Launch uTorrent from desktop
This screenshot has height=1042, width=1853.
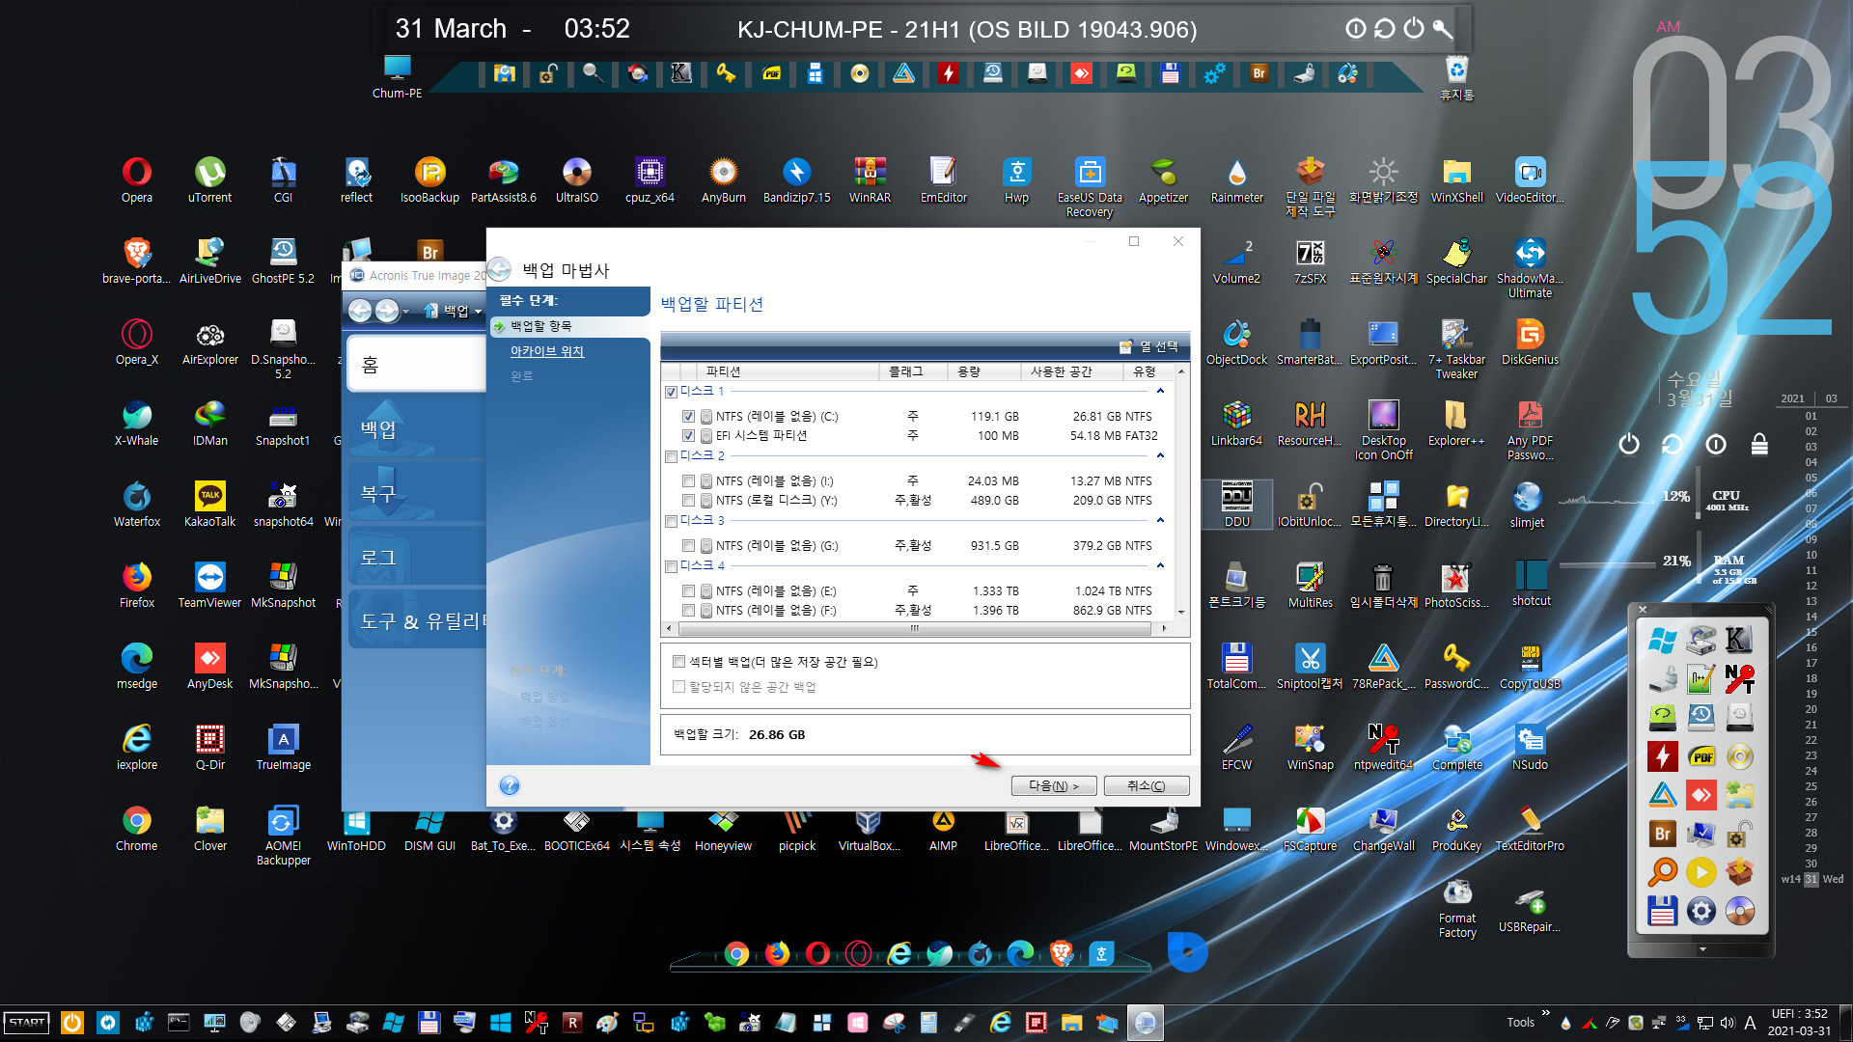tap(209, 180)
